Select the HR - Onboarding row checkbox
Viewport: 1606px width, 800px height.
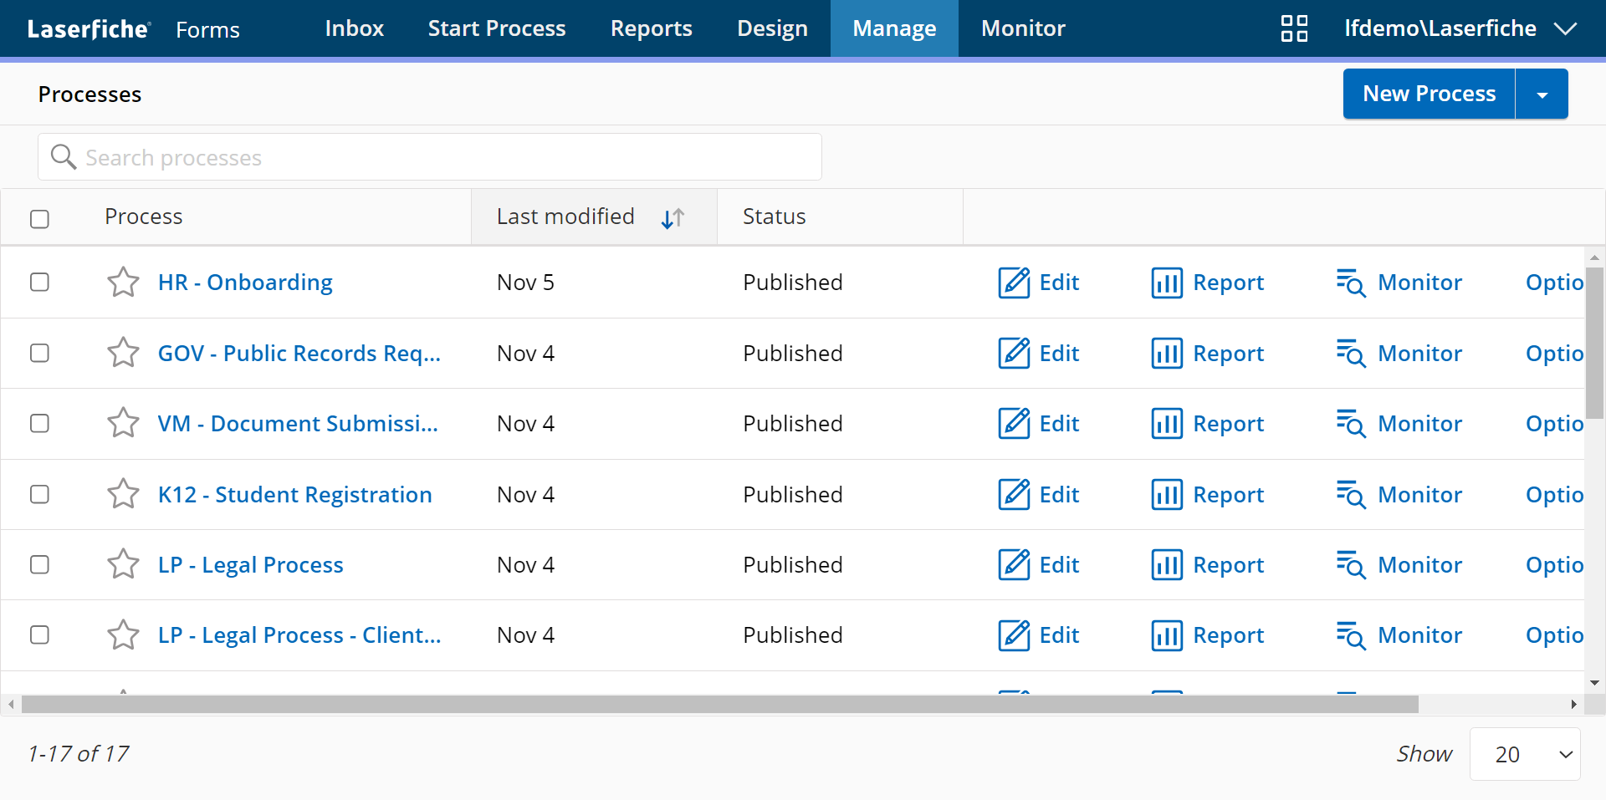tap(39, 283)
